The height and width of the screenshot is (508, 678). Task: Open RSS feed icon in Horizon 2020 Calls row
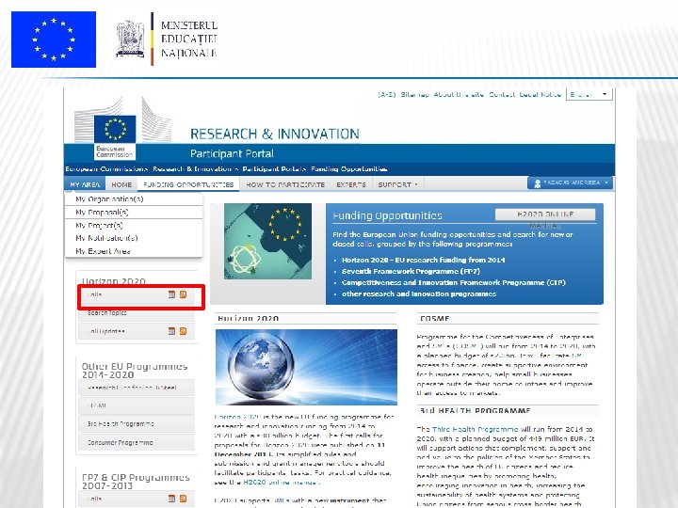click(x=183, y=294)
